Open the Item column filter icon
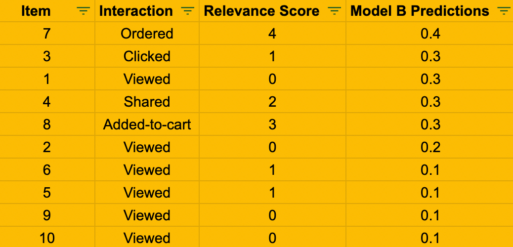Screen dimensions: 513x247 (x=83, y=11)
